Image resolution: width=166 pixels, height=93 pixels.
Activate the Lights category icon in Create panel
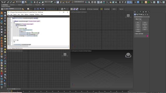139,14
